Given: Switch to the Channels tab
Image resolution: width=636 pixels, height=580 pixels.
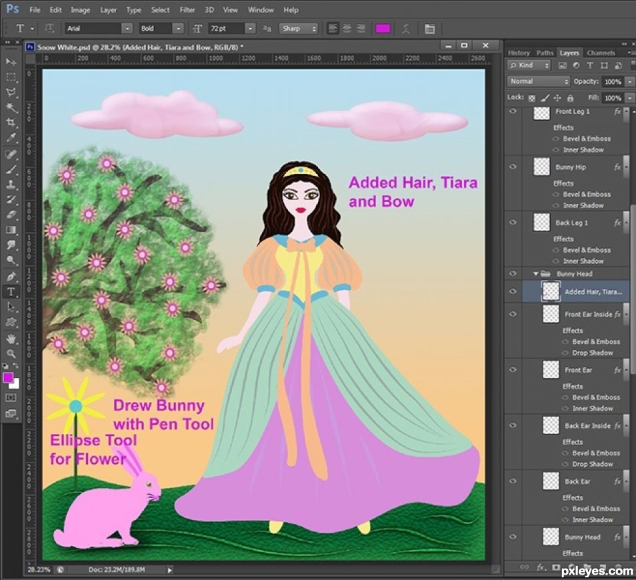Looking at the screenshot, I should pyautogui.click(x=601, y=53).
